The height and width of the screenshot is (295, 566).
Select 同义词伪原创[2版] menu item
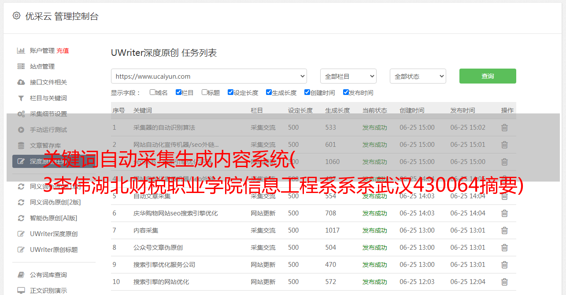pos(55,202)
